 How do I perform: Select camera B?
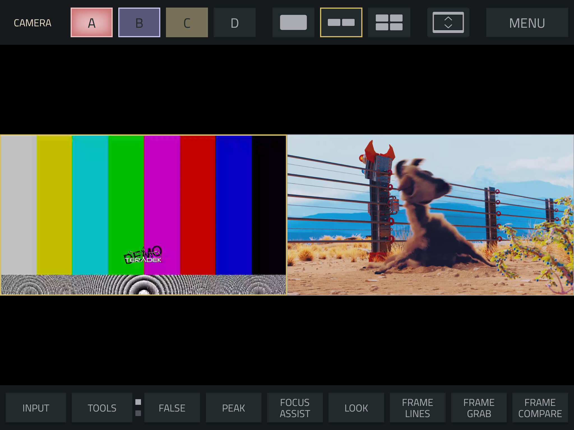point(139,22)
